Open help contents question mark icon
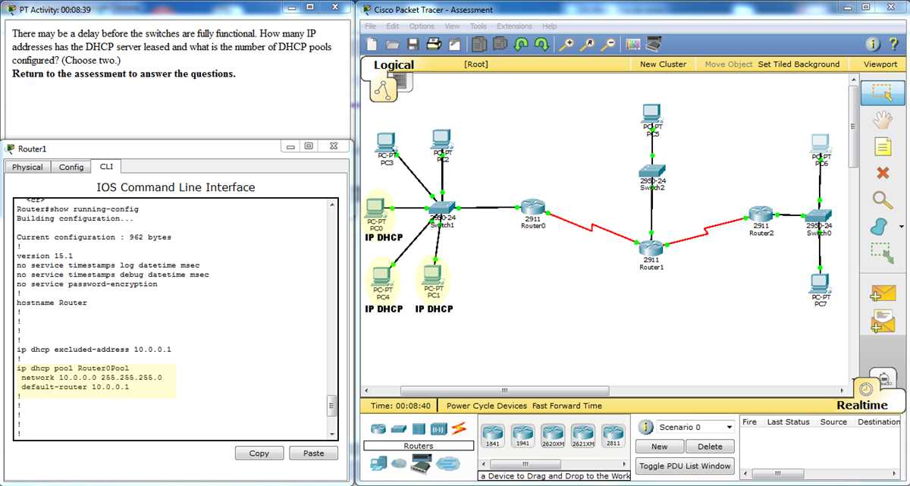Viewport: 910px width, 486px height. point(893,45)
